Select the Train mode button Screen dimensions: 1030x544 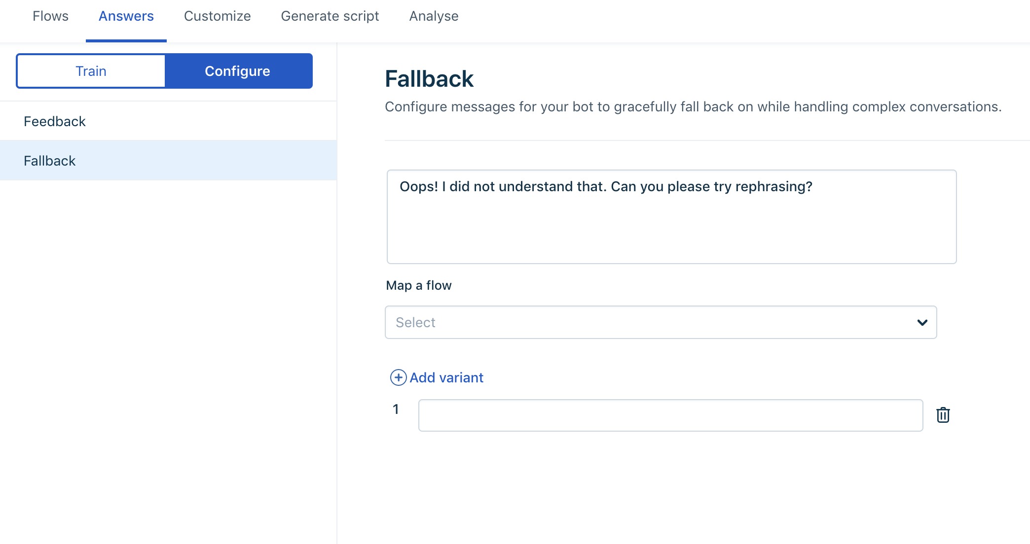(91, 71)
